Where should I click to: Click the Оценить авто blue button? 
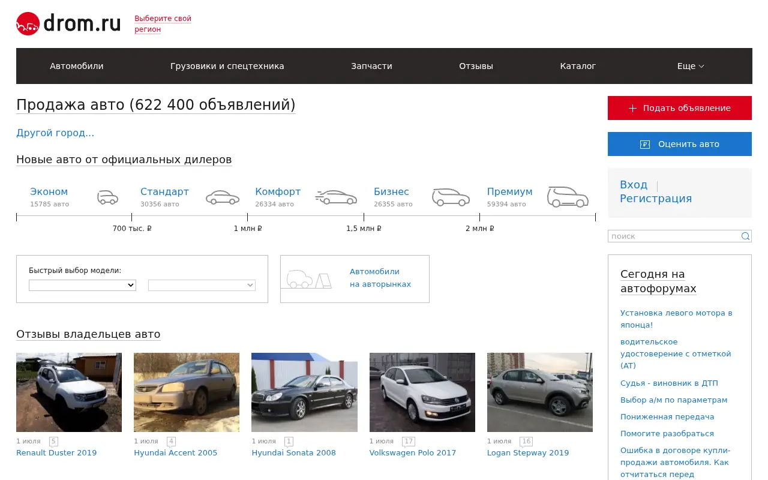pos(680,144)
